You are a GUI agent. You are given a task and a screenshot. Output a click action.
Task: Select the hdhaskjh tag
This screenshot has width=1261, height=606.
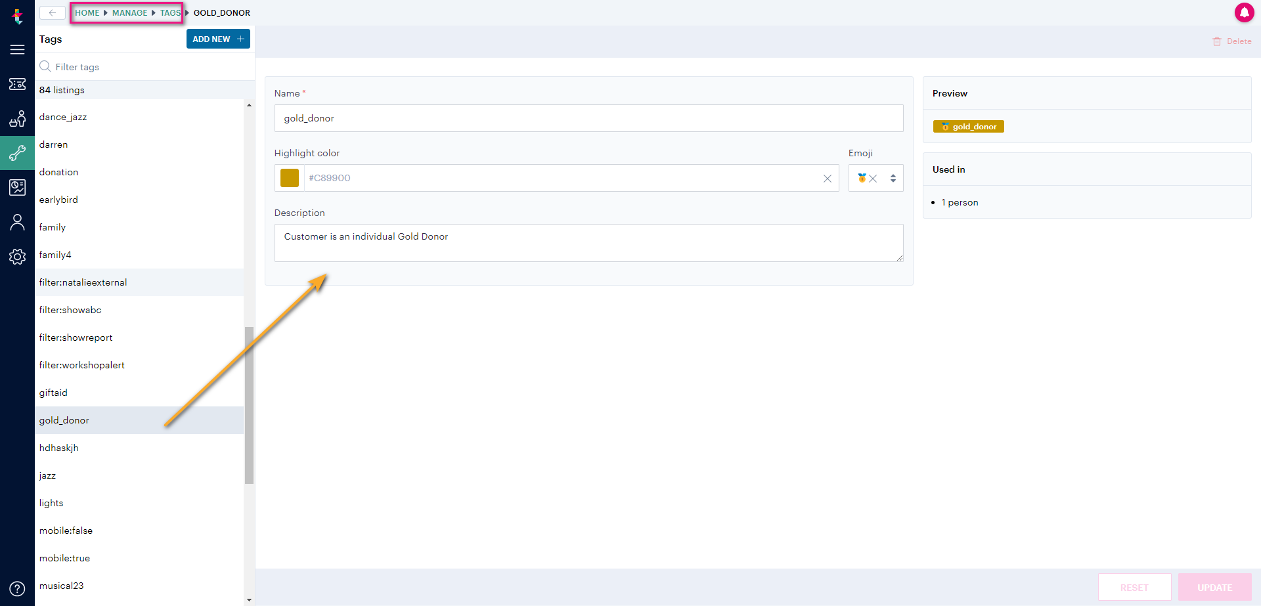point(139,448)
